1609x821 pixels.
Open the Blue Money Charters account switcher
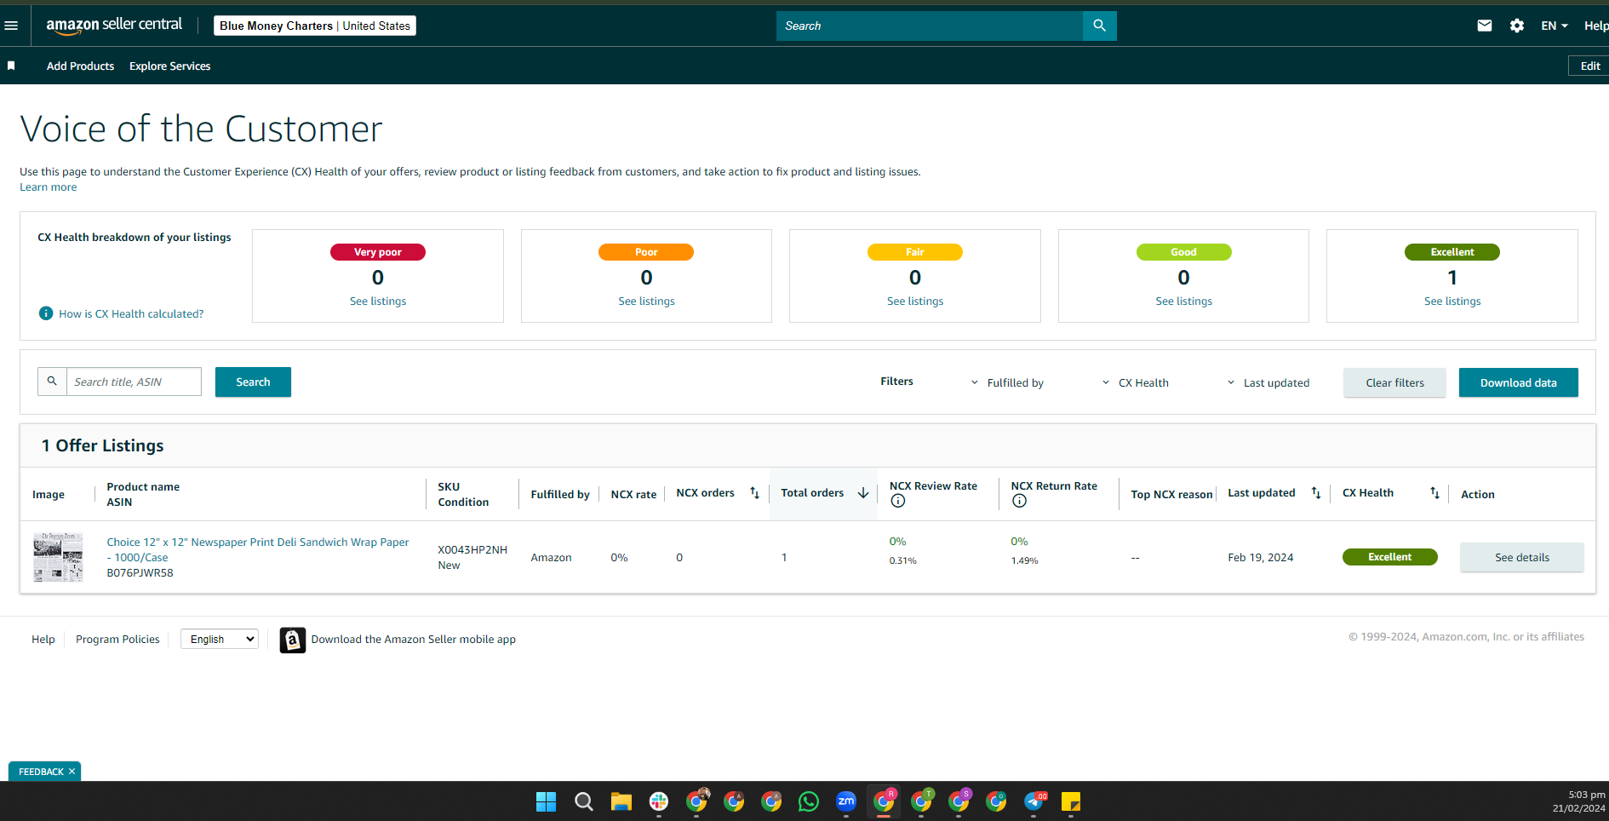point(315,26)
